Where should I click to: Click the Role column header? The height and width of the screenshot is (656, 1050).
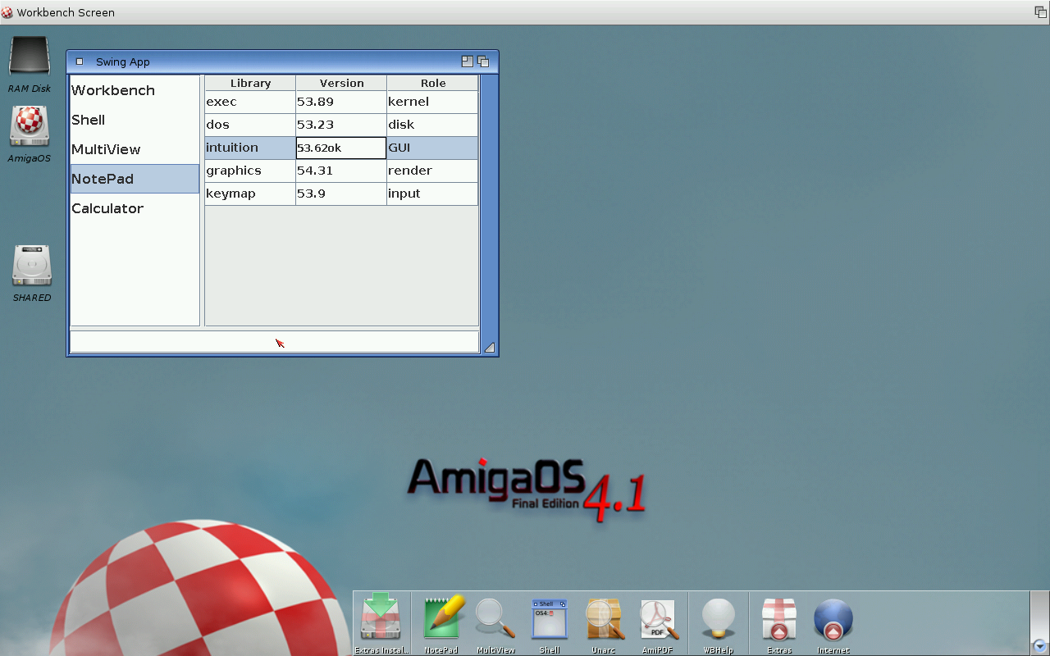click(432, 83)
